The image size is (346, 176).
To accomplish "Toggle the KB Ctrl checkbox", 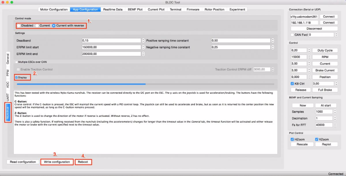I will [293, 83].
